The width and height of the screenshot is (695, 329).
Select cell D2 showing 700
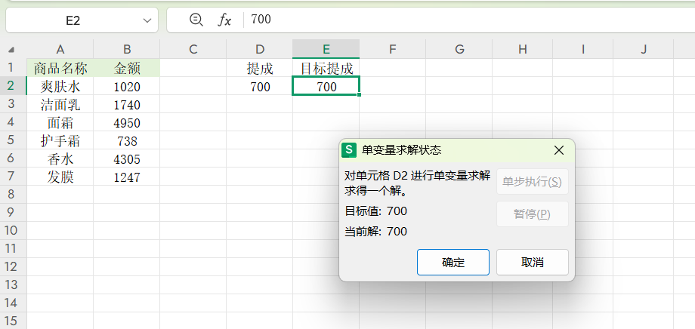point(260,86)
